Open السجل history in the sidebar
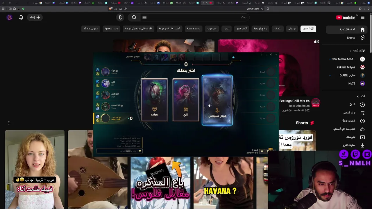 click(347, 105)
